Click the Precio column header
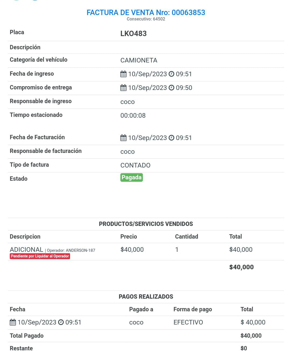This screenshot has height=363, width=286. pyautogui.click(x=128, y=237)
